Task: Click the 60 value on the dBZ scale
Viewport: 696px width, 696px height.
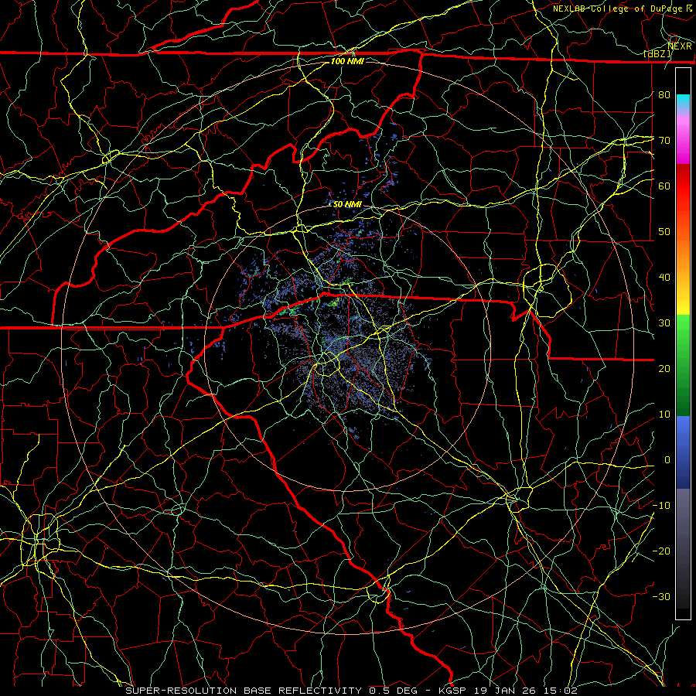Action: (x=664, y=186)
